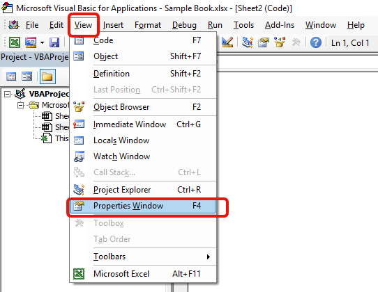Expand the Toolbars submenu
378x292 pixels.
click(x=143, y=257)
